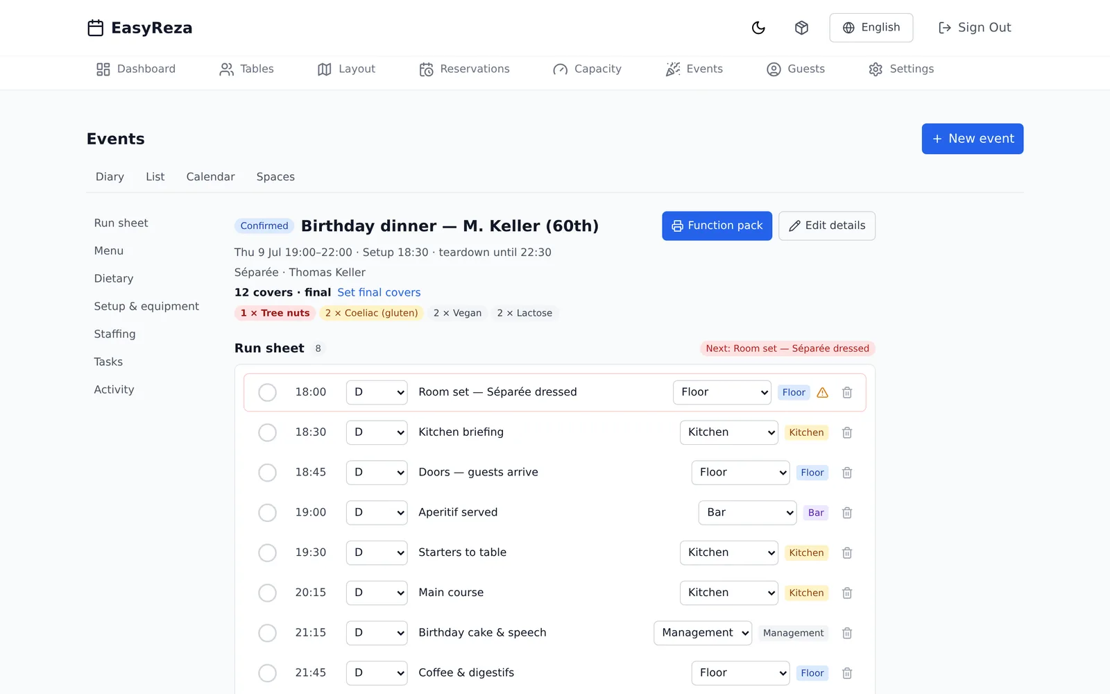Mark Main course as done

click(x=267, y=593)
